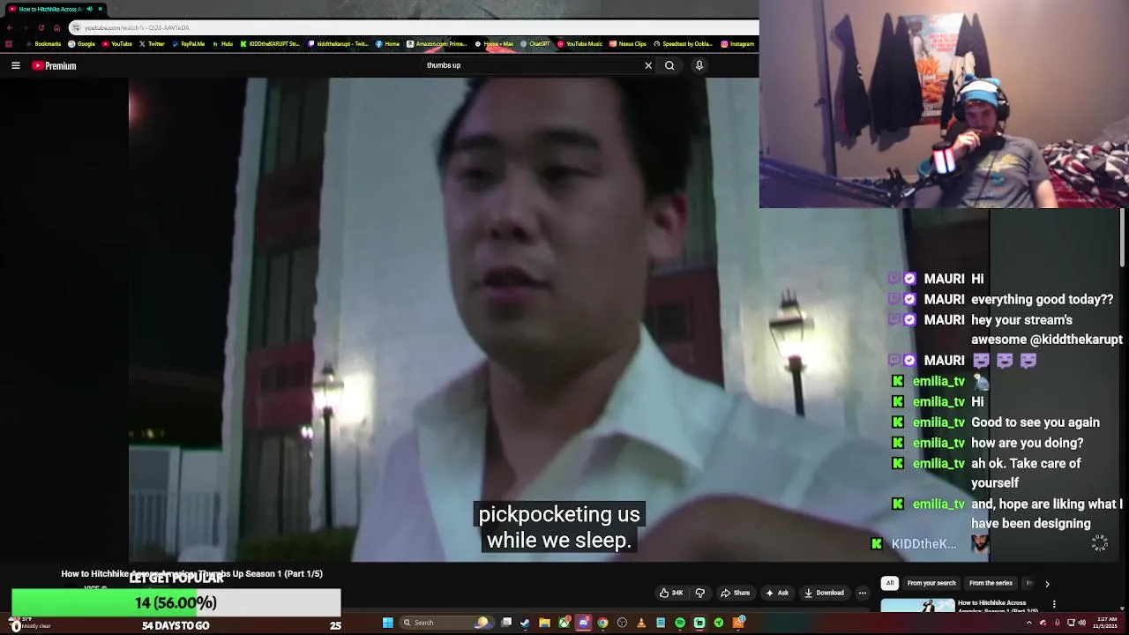Screen dimensions: 1129x635
Task: Clear the 'thumbs up' search text
Action: (x=648, y=65)
